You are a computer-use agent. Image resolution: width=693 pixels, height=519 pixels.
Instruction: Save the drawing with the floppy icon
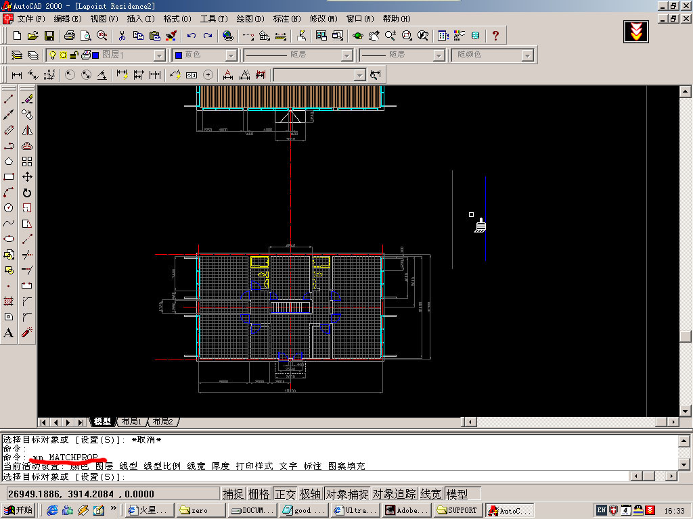pyautogui.click(x=49, y=35)
